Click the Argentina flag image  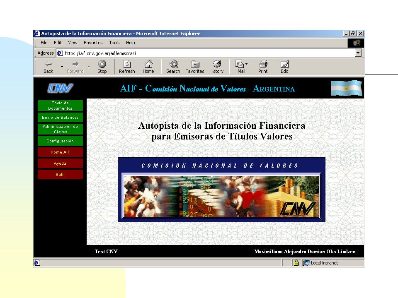click(347, 88)
